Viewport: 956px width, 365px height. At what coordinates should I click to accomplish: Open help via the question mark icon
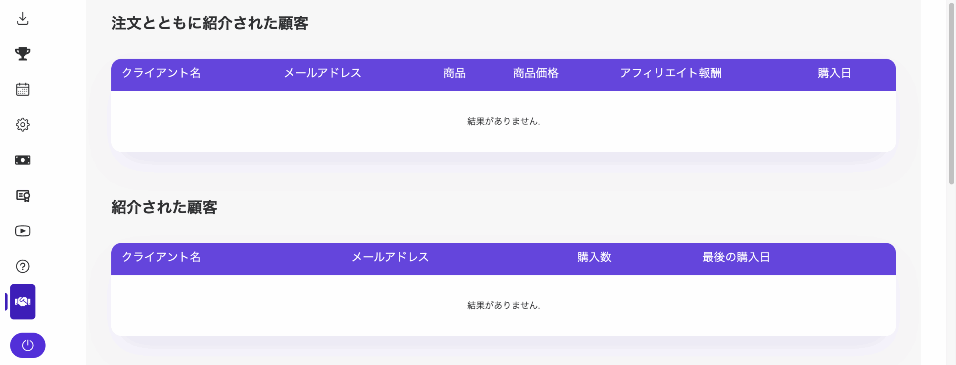pos(23,266)
